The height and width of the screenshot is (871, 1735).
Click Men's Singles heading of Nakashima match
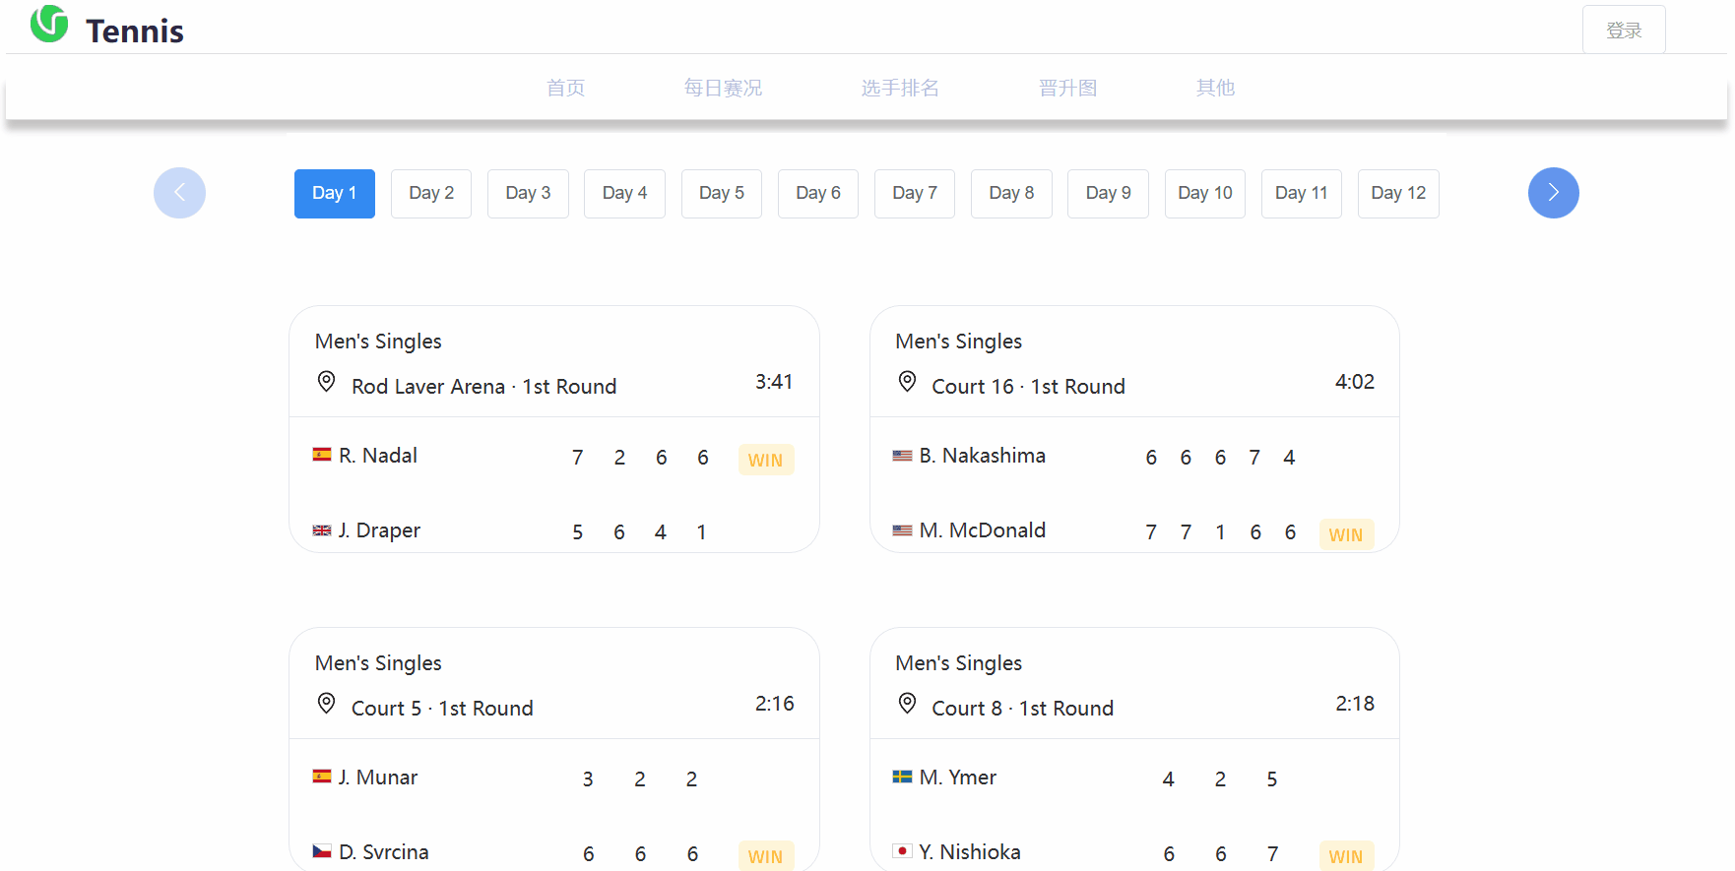pyautogui.click(x=959, y=342)
